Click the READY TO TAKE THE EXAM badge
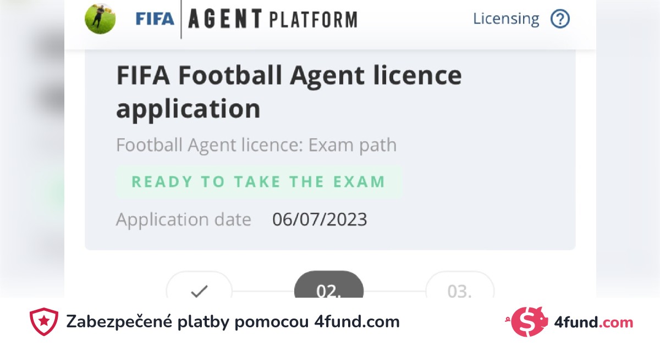 pos(258,182)
